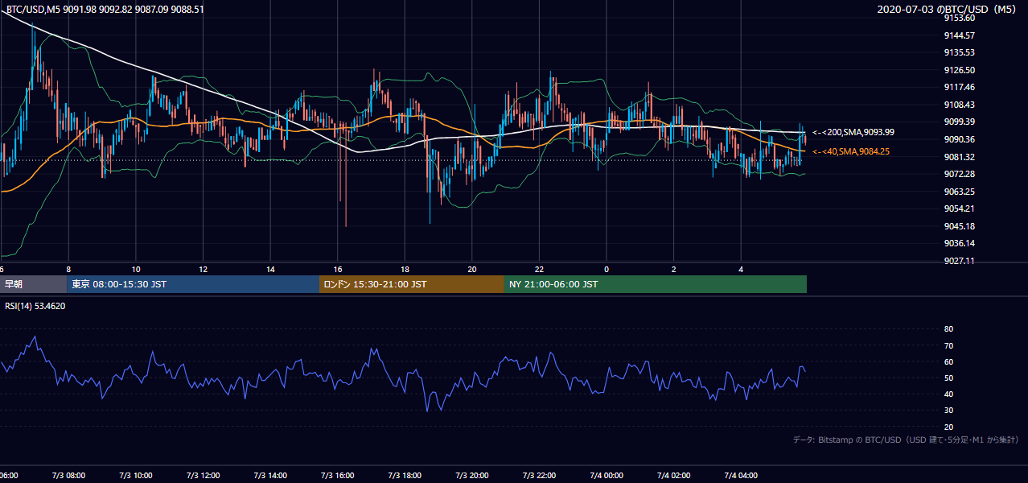
Task: Click hour label 2 under price chart
Action: pos(674,269)
